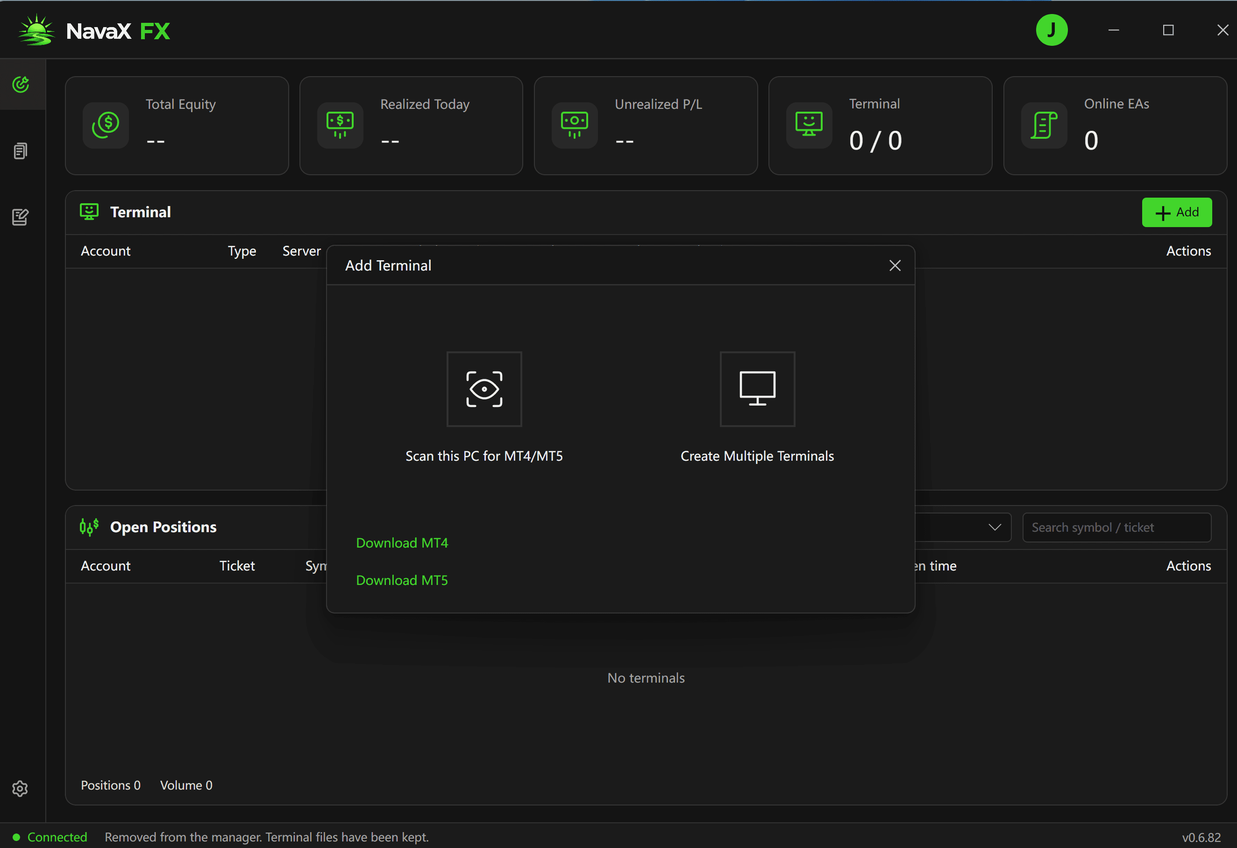The height and width of the screenshot is (848, 1237).
Task: Close the Add Terminal dialog
Action: point(895,266)
